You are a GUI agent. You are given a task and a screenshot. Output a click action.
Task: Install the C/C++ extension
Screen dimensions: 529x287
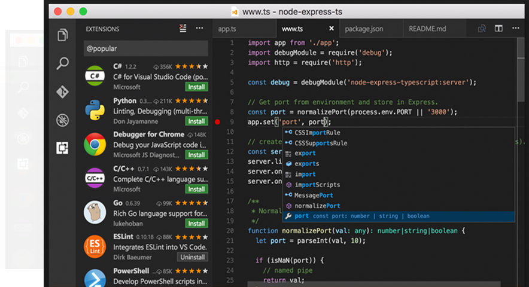click(196, 189)
